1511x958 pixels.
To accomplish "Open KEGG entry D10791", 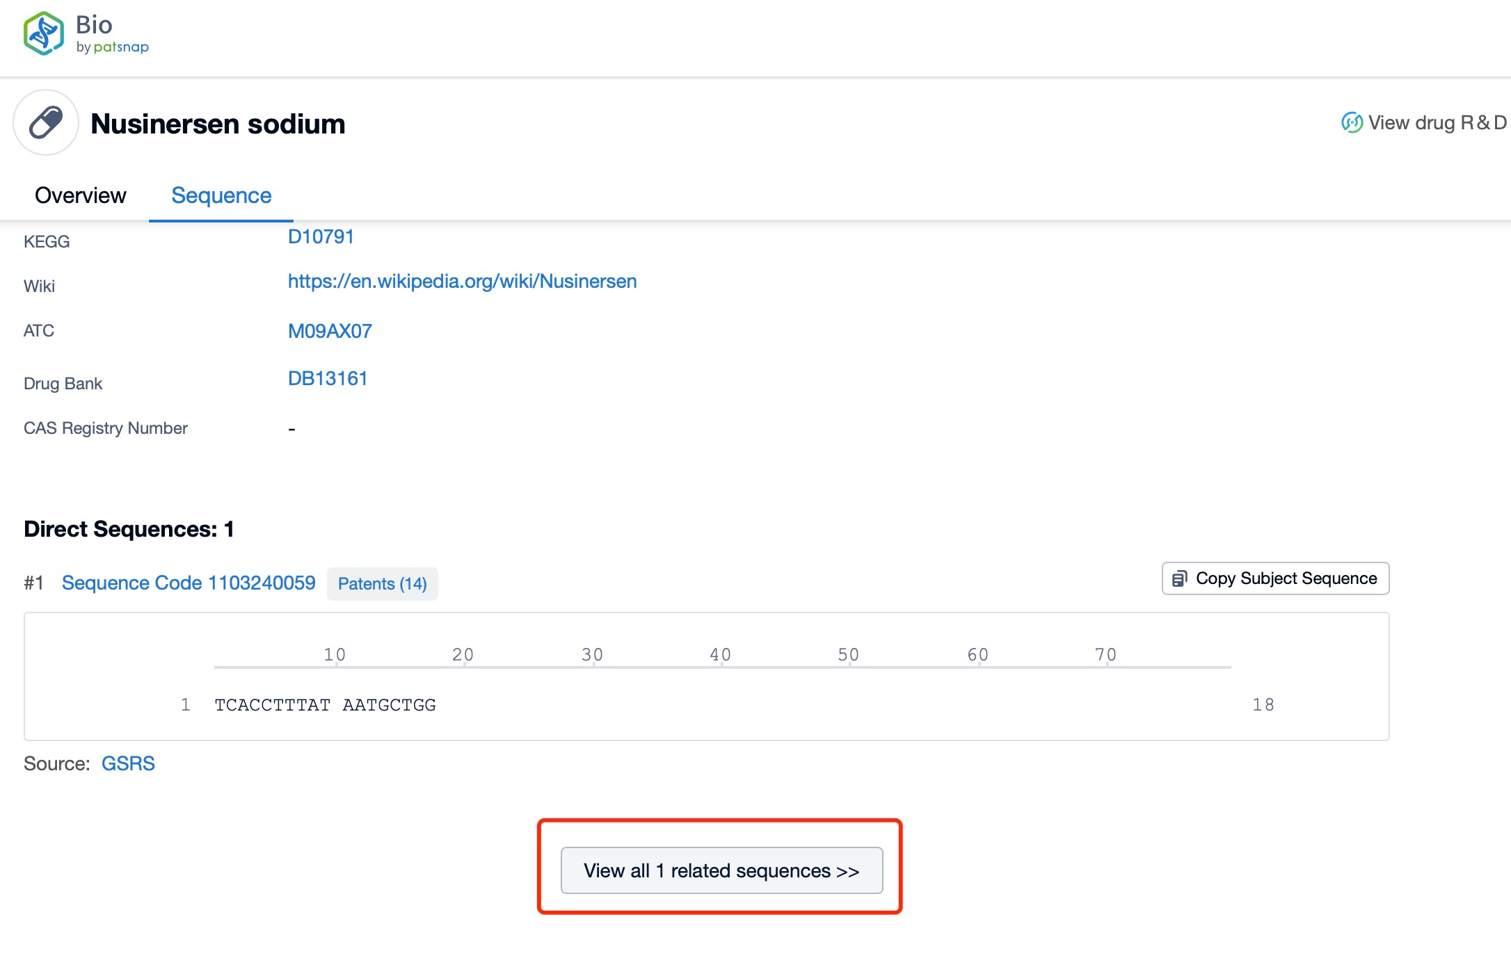I will point(321,237).
